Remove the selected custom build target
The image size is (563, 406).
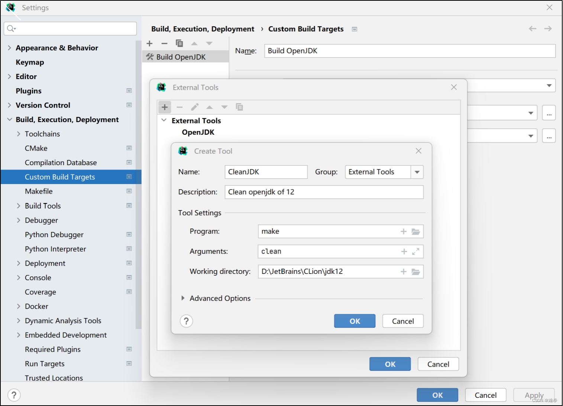coord(164,43)
